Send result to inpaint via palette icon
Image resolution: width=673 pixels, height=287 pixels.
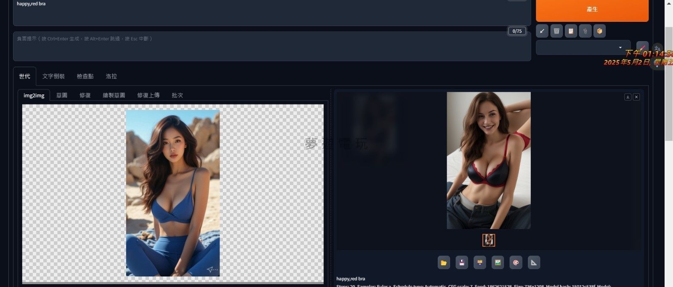point(516,263)
